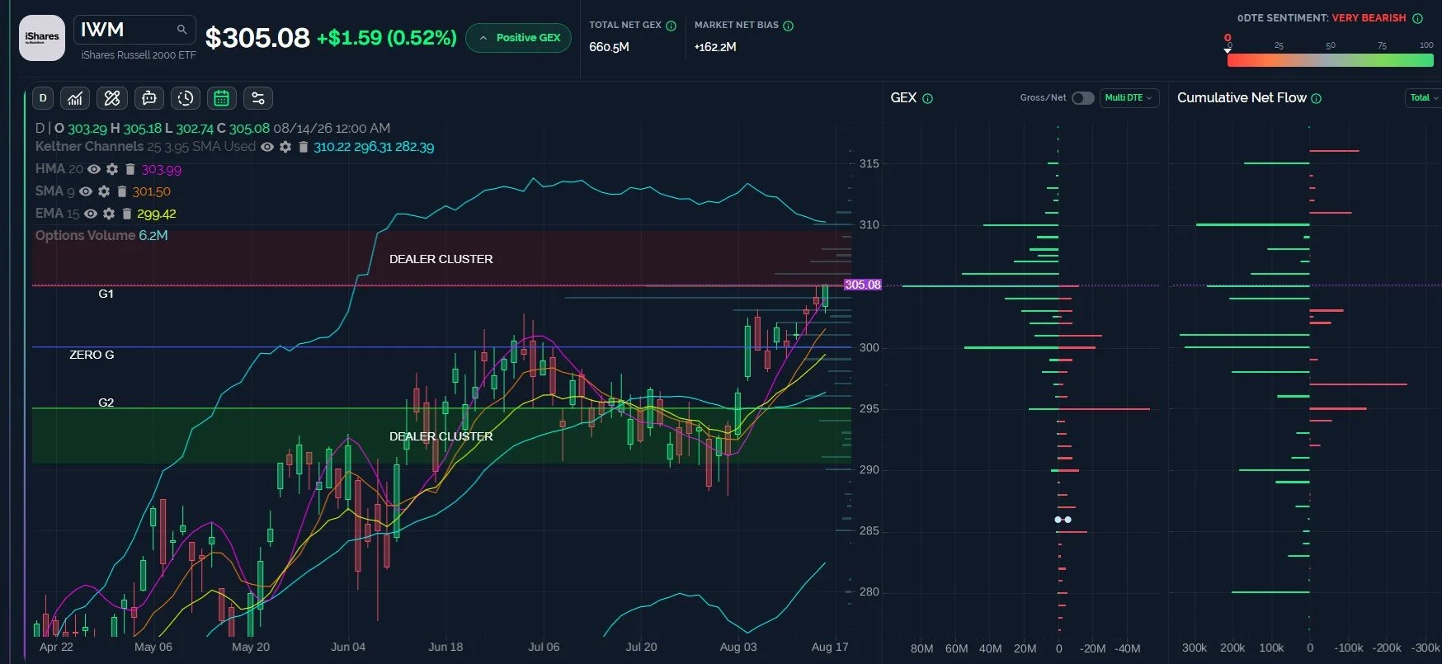The image size is (1442, 664).
Task: Trash the EMA 15 indicator
Action: (126, 214)
